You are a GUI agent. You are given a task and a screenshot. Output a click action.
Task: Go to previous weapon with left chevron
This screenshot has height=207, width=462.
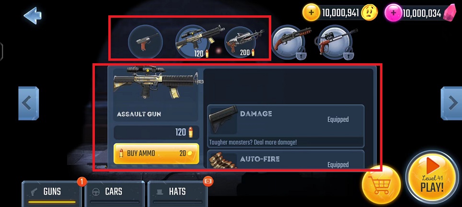[x=29, y=103]
